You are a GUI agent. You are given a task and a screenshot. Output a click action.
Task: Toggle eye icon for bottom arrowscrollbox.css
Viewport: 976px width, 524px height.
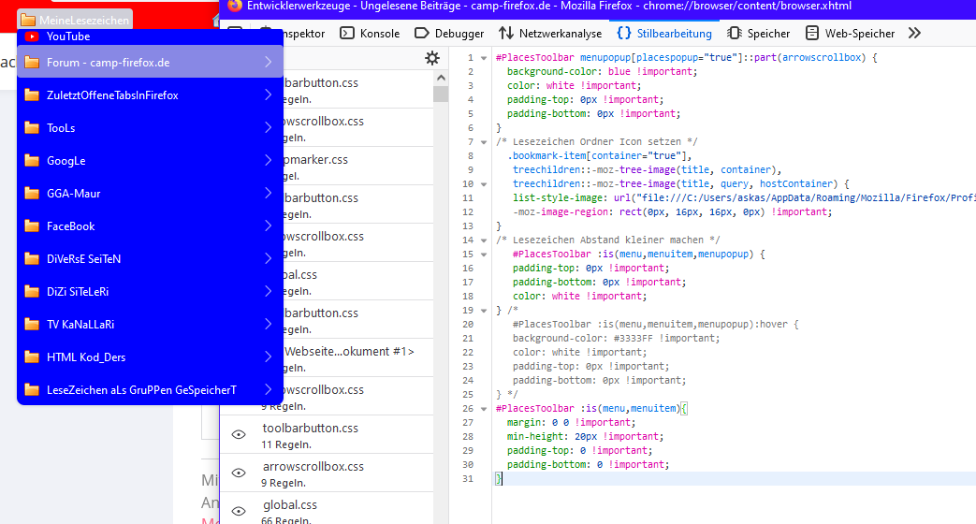coord(239,473)
